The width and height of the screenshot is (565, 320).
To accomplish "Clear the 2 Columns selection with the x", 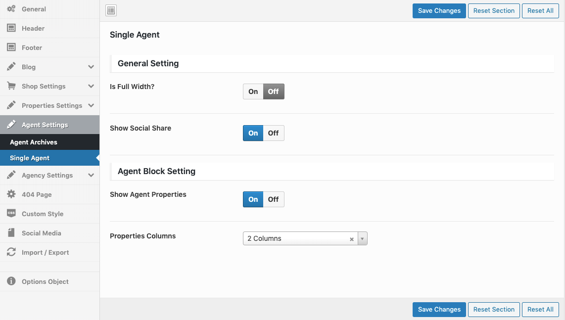I will [x=351, y=238].
